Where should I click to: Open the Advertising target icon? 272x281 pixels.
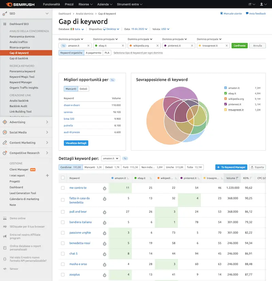coord(5,122)
